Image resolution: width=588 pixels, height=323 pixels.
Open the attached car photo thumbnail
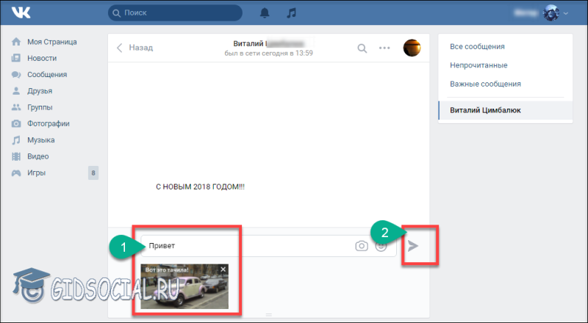(x=184, y=286)
